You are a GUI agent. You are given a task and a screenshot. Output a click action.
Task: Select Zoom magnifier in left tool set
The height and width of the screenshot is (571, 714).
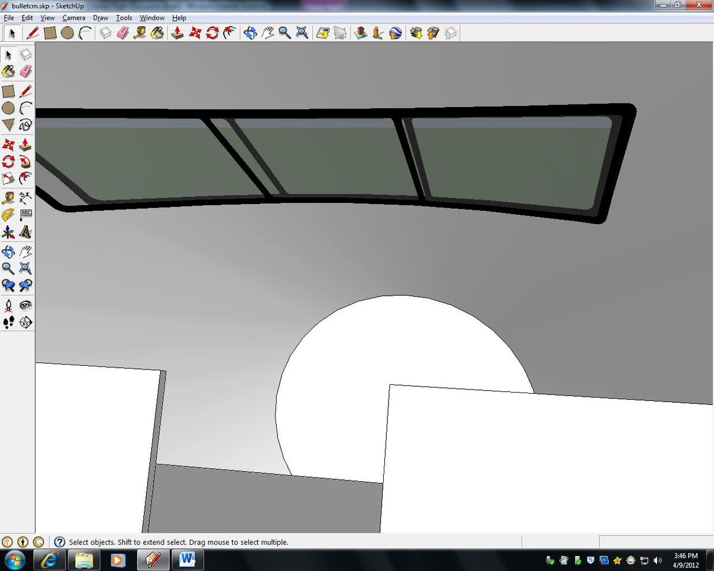pos(8,269)
